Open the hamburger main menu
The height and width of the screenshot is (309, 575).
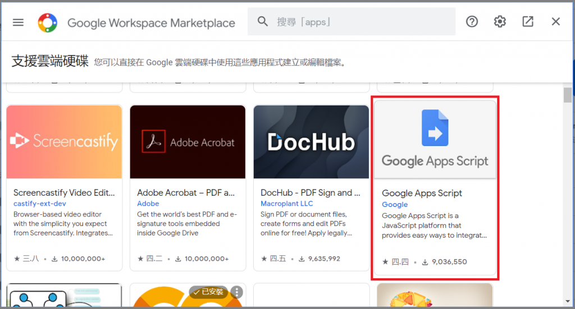[18, 22]
